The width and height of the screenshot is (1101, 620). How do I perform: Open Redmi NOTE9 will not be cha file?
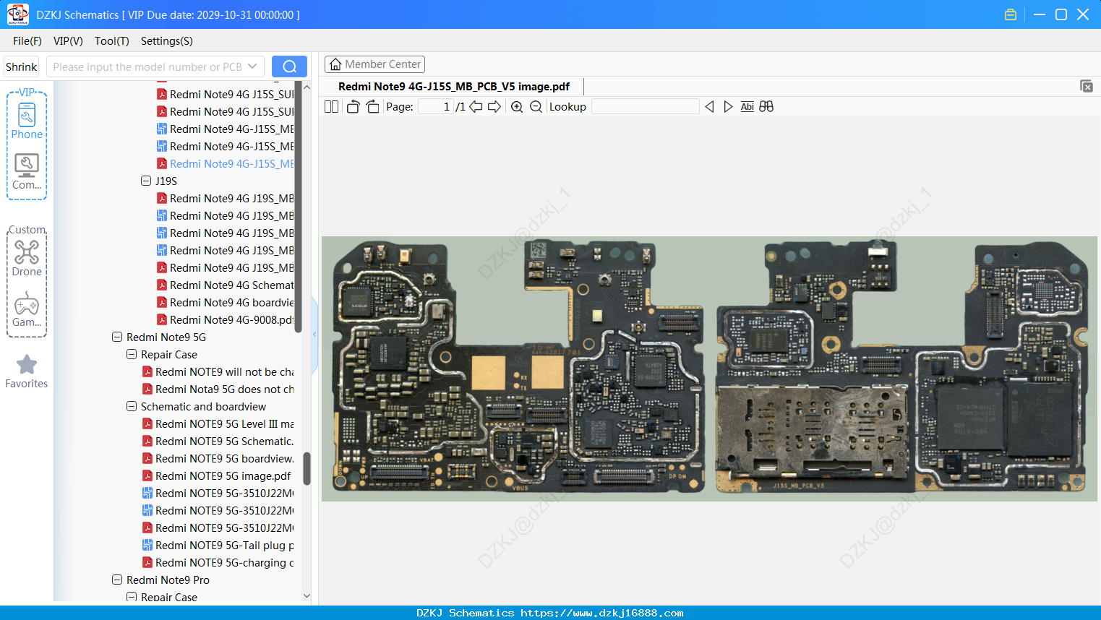(218, 372)
